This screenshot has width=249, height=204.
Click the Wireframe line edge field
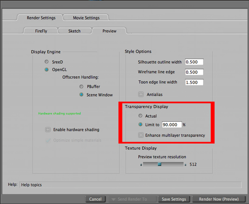194,72
